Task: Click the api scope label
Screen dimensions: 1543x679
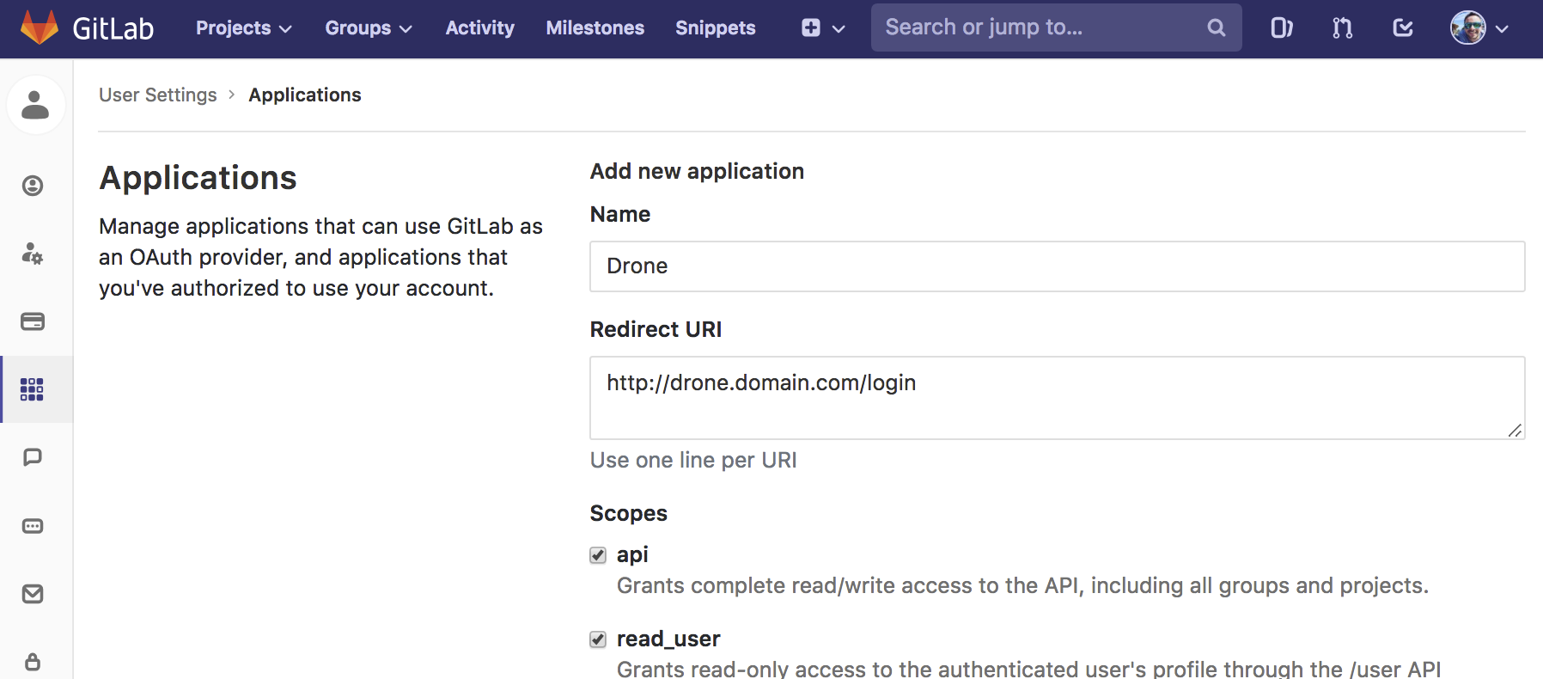Action: pyautogui.click(x=632, y=554)
